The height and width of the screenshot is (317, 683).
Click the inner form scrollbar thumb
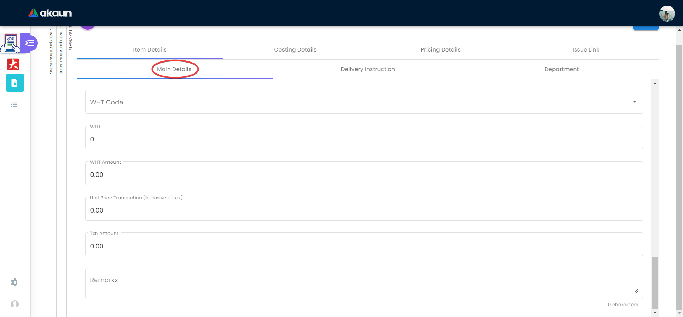655,283
